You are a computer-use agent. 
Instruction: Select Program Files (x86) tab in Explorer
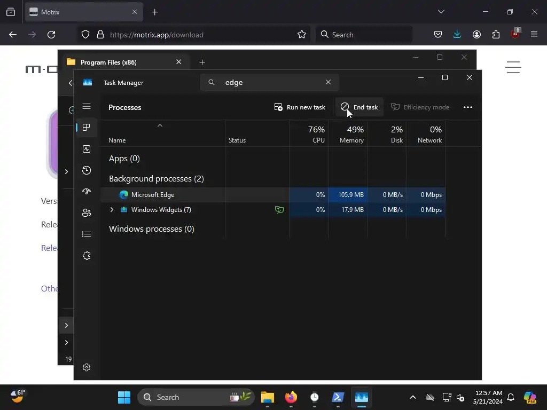tap(126, 62)
